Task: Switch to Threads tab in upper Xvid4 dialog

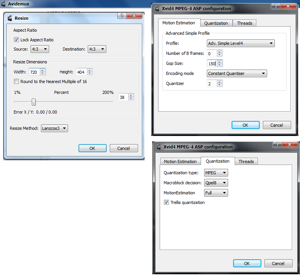Action: (244, 23)
